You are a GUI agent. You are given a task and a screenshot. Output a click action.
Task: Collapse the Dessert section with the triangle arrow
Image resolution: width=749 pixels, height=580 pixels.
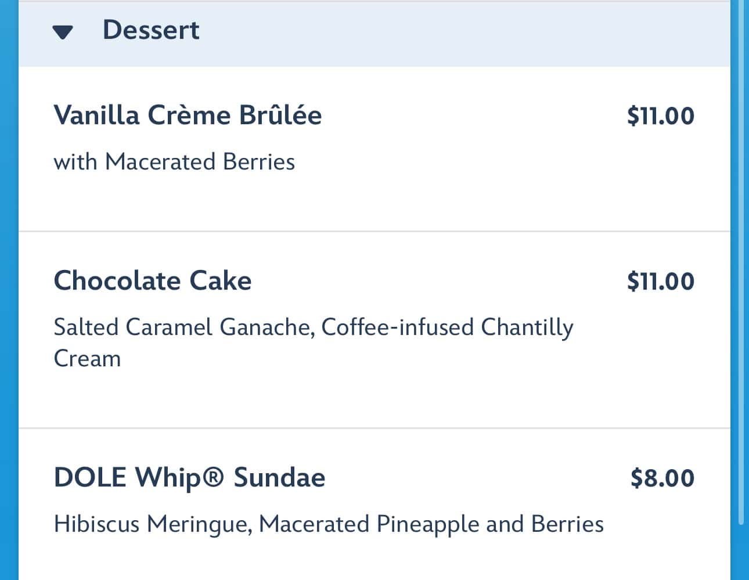(x=63, y=32)
